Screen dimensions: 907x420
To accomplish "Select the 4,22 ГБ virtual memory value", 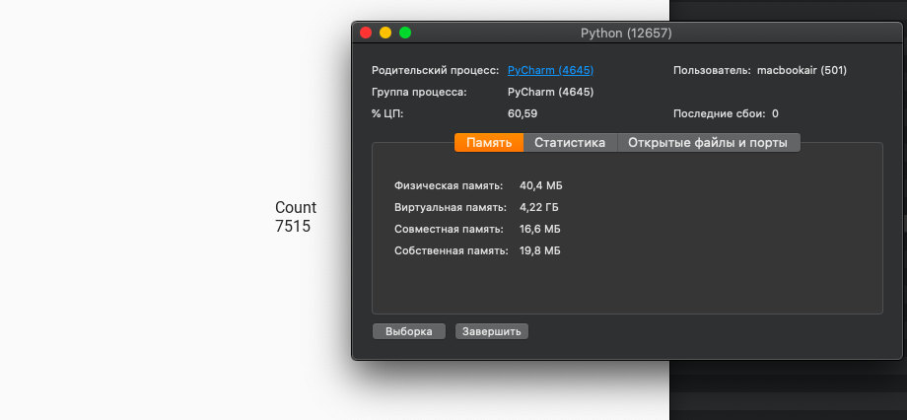I will point(539,207).
